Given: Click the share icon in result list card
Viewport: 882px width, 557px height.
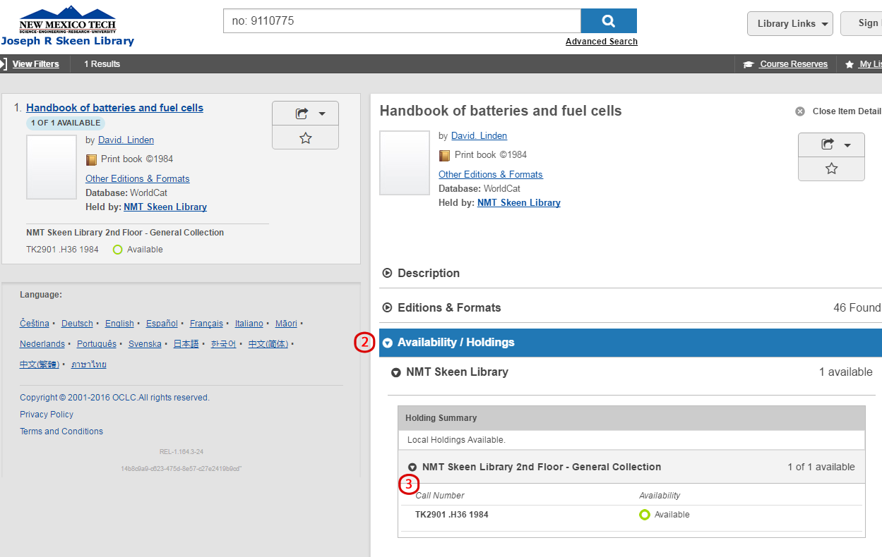Looking at the screenshot, I should 302,114.
